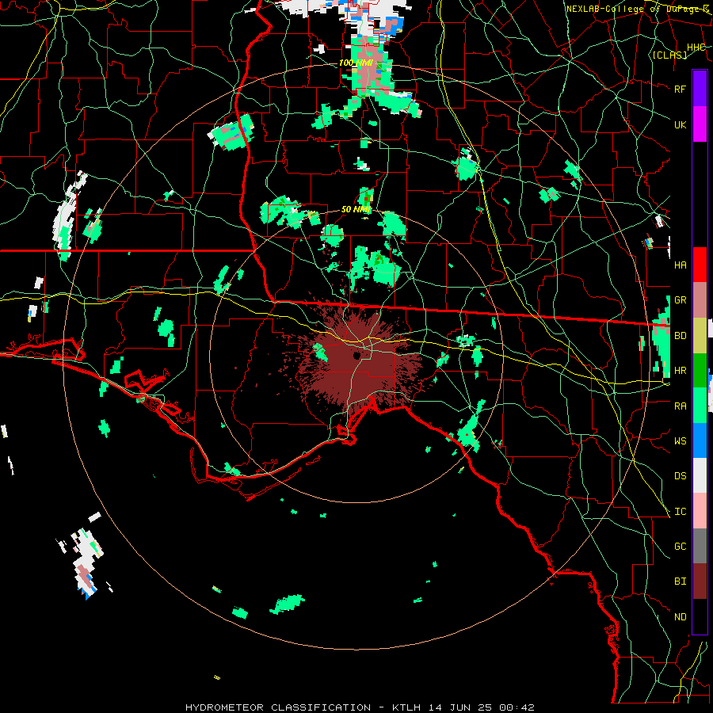Click the yellow BD big drops swatch
The image size is (713, 713).
(x=700, y=336)
